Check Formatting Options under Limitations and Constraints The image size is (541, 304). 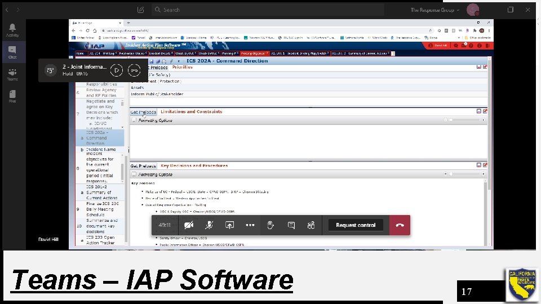[134, 120]
